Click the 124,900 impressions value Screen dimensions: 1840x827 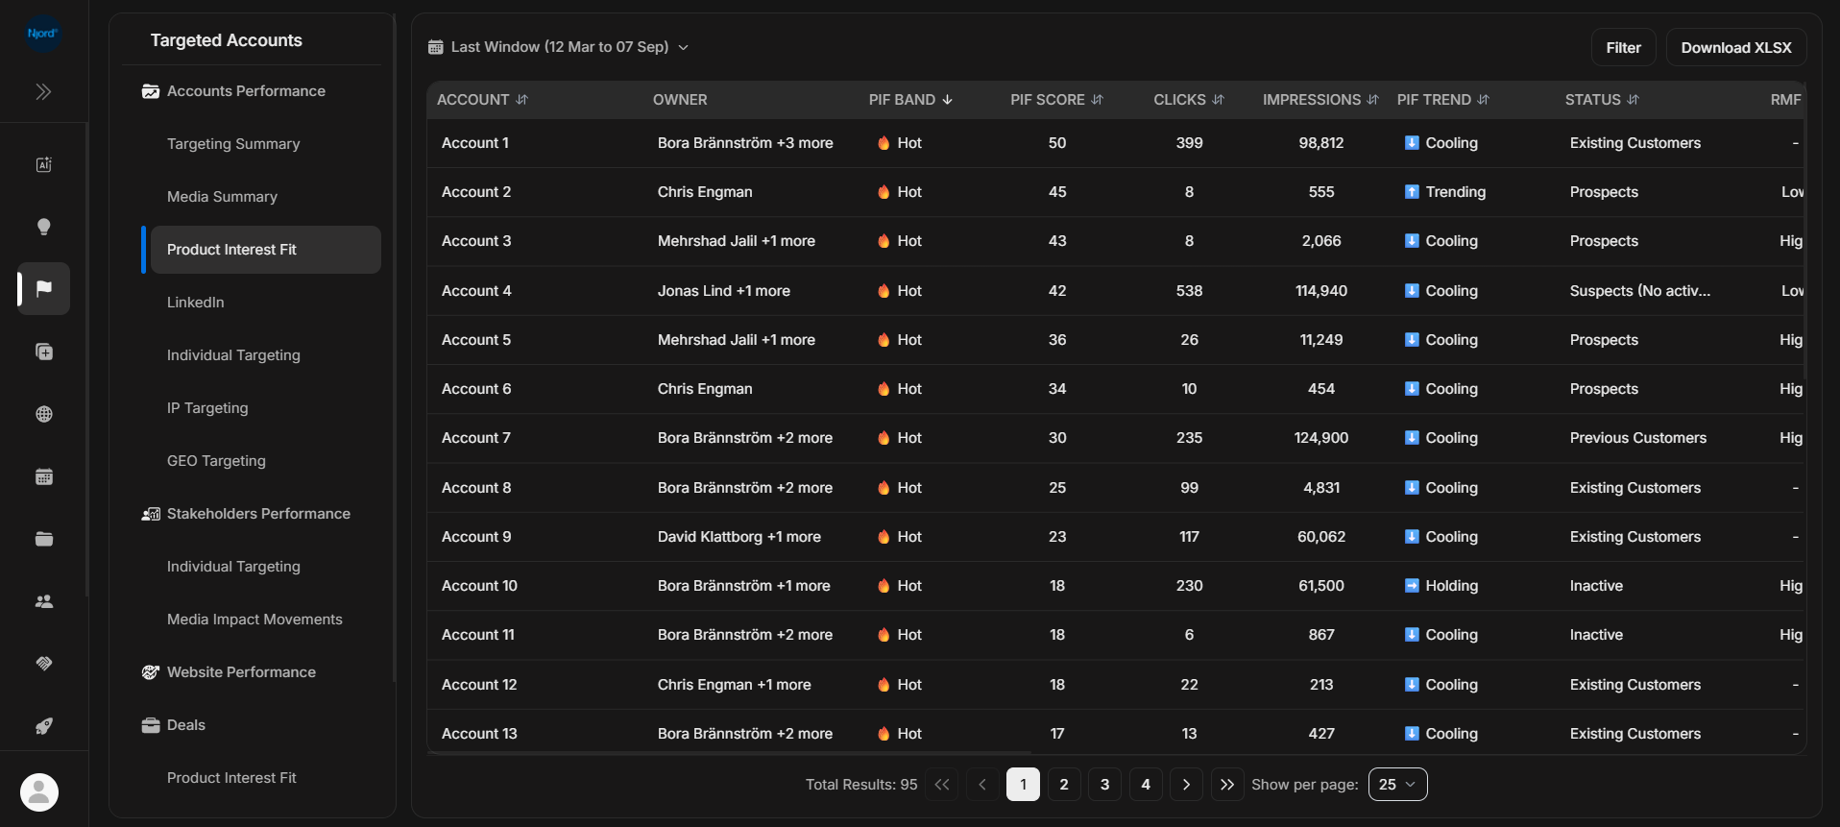click(1320, 438)
